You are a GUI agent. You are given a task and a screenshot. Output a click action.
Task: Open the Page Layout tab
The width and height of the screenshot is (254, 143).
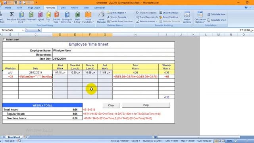[x=34, y=8]
